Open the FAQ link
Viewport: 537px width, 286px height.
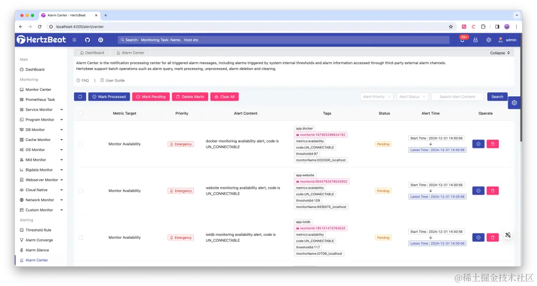tap(83, 80)
